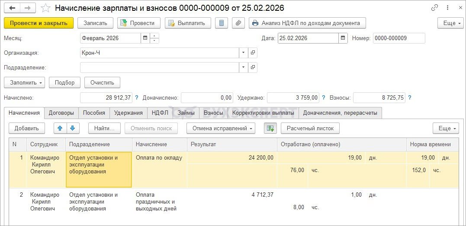Click help question mark next to Начислено
Screen dimensions: 466x226
137,98
